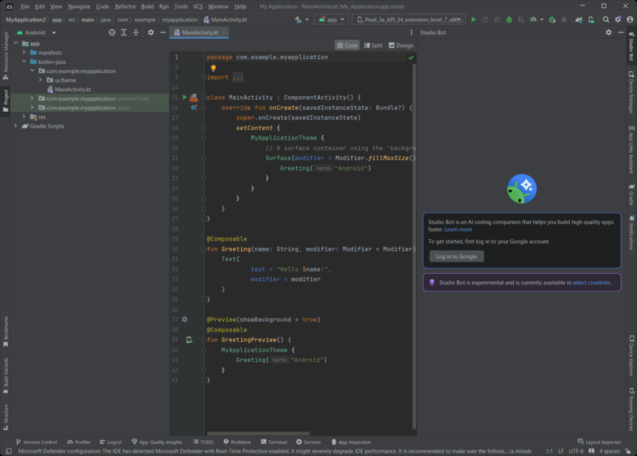Run the app with green play icon
The image size is (637, 456).
(x=473, y=20)
